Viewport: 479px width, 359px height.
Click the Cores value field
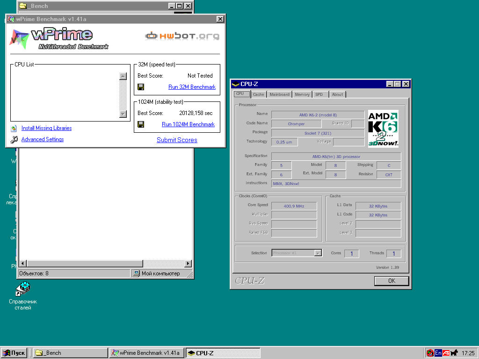[x=352, y=253]
